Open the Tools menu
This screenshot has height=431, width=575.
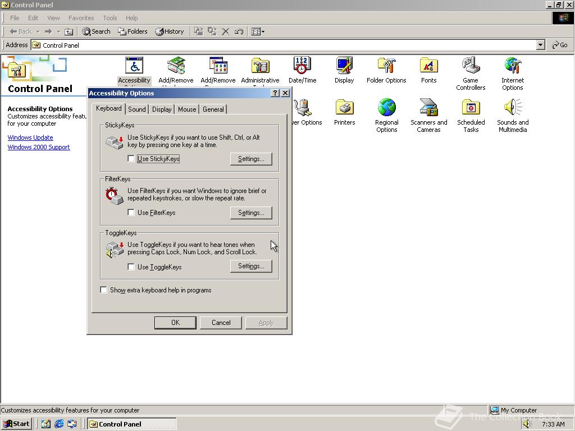pyautogui.click(x=109, y=18)
